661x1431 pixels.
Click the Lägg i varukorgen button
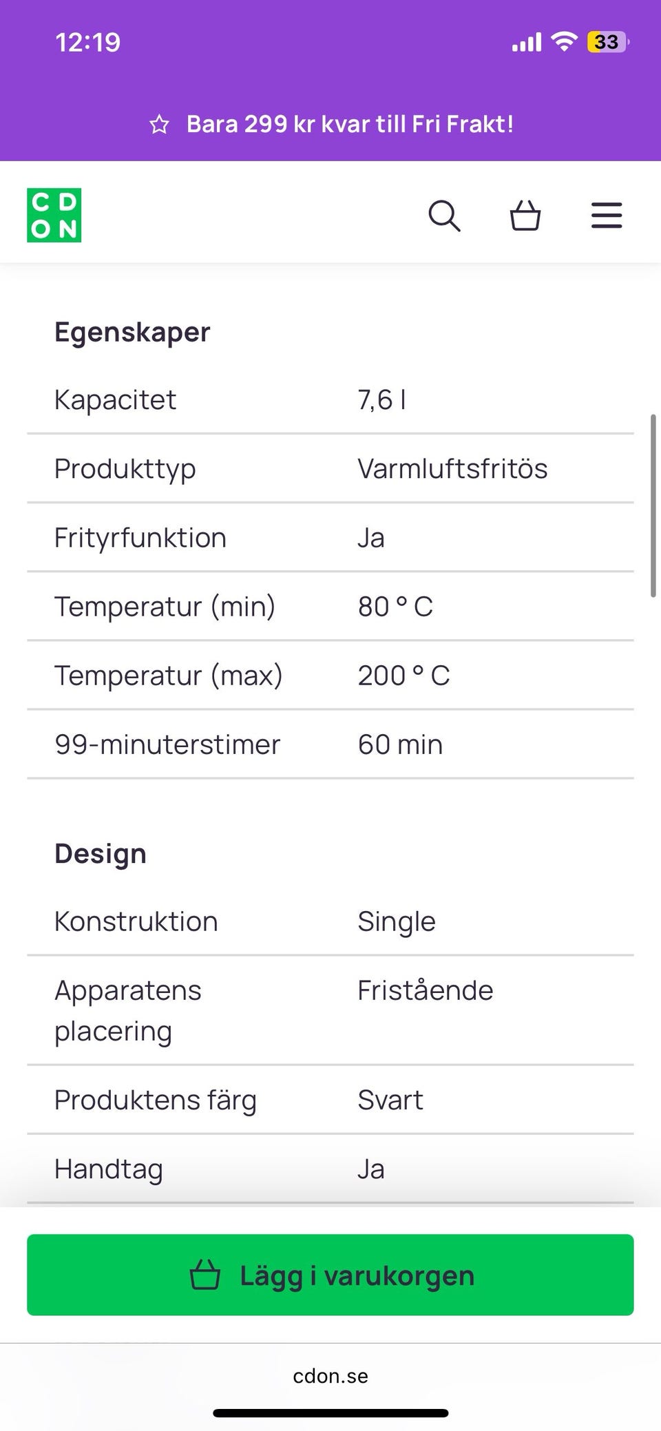coord(330,1275)
